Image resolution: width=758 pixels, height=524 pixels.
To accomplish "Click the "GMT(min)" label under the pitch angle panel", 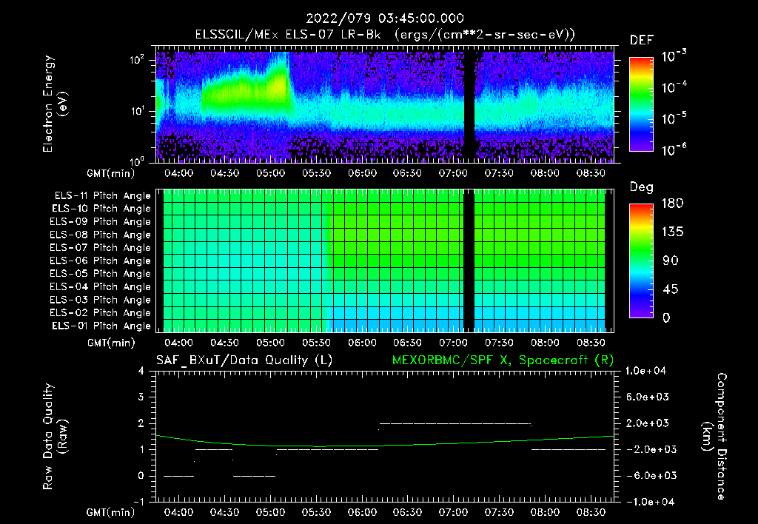I will (x=111, y=343).
